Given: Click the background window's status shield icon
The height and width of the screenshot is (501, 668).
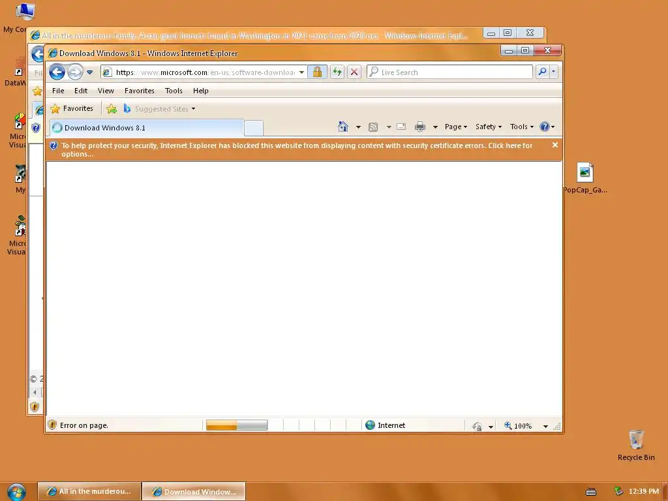Looking at the screenshot, I should 35,407.
